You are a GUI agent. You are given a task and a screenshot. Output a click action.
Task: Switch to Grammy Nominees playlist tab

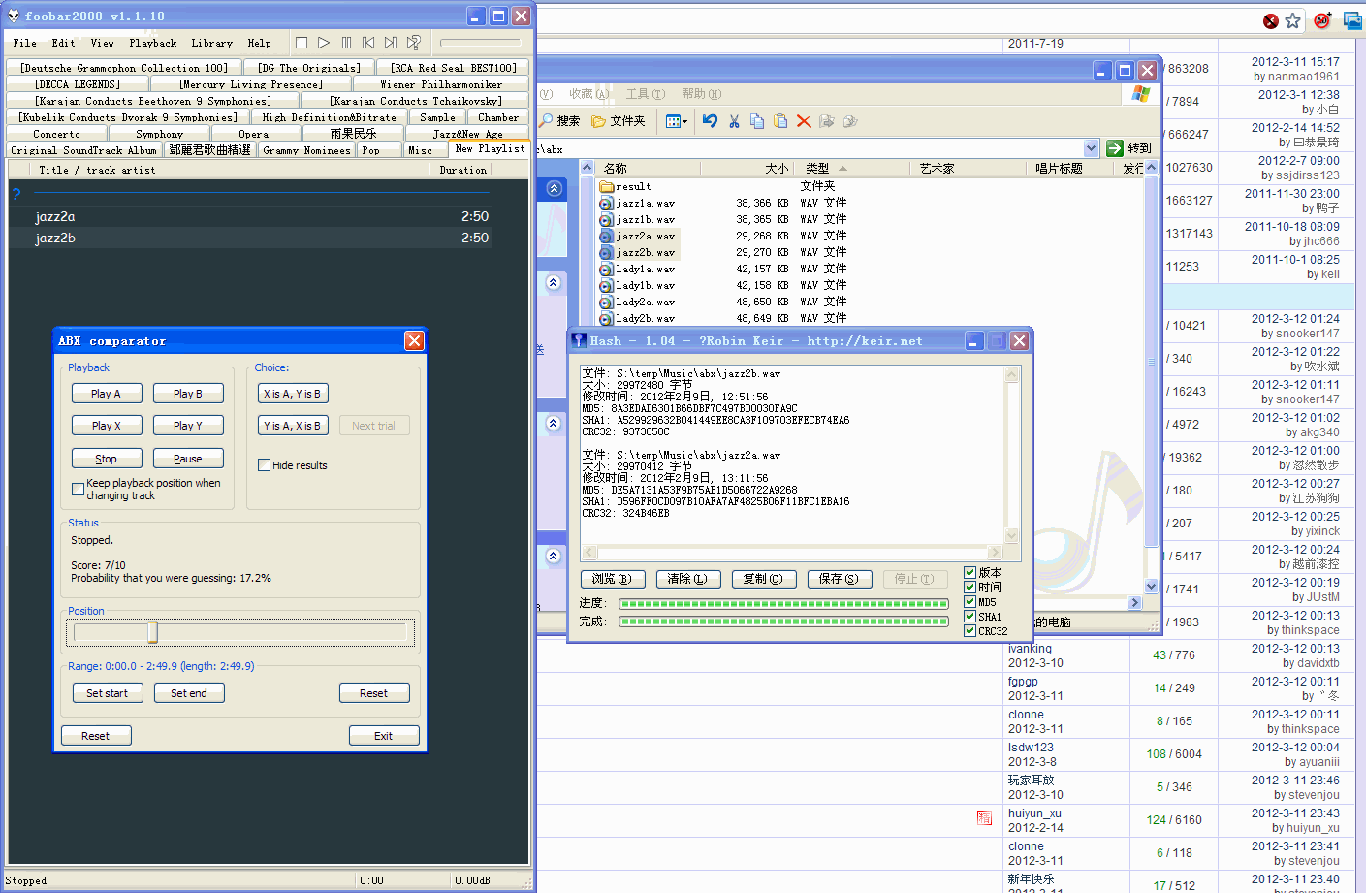[306, 150]
